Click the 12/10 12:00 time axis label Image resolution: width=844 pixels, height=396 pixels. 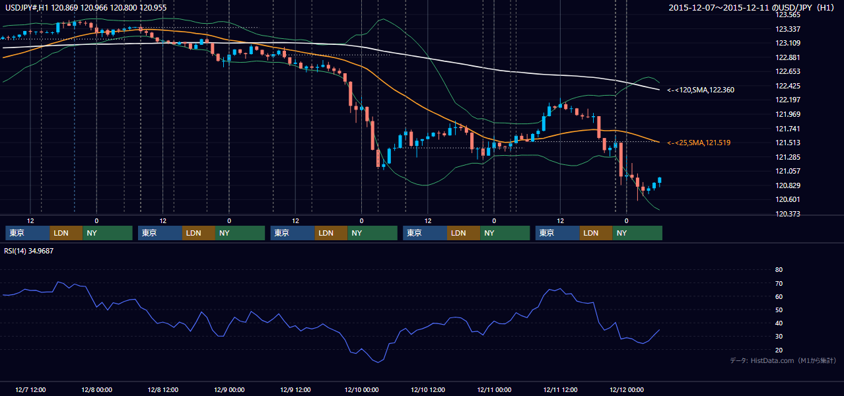[x=428, y=389]
